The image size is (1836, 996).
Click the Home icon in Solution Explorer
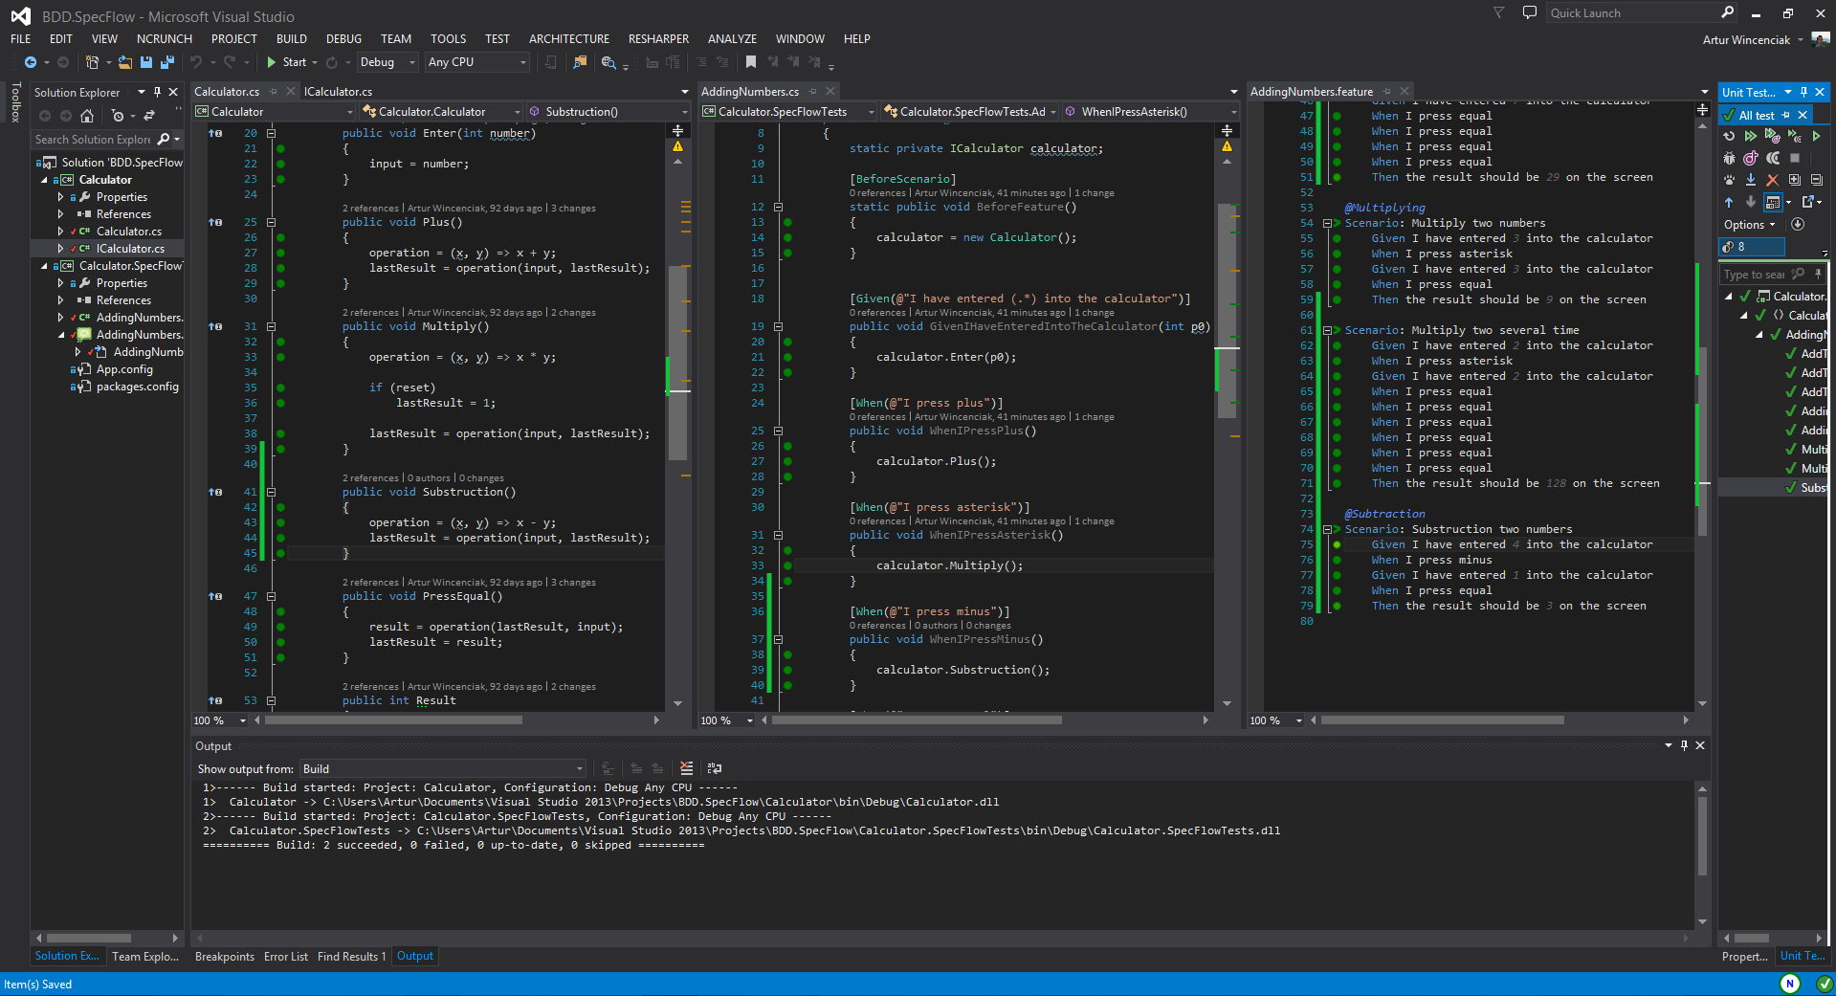coord(87,116)
